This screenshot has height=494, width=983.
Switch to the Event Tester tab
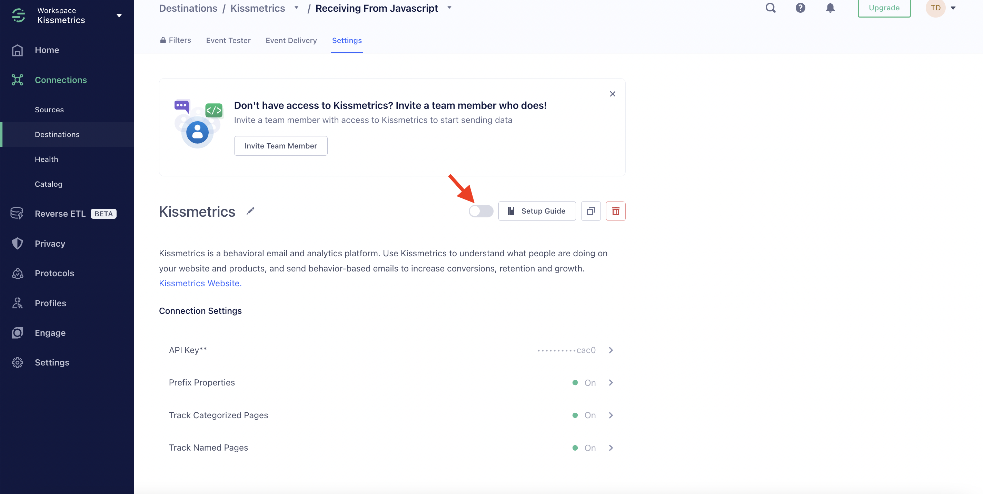point(228,40)
